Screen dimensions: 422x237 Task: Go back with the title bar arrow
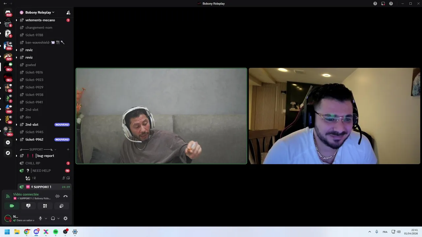tap(5, 3)
